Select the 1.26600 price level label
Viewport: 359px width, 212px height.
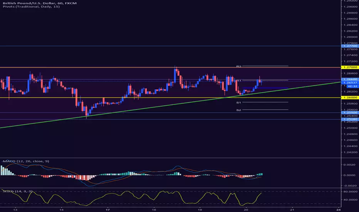click(350, 79)
